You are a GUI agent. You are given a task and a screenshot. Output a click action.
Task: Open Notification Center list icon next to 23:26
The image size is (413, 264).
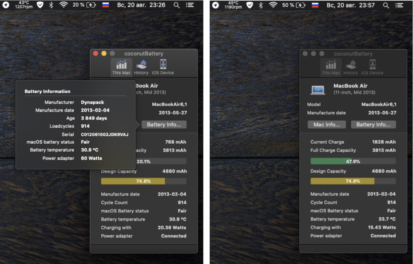pos(190,5)
